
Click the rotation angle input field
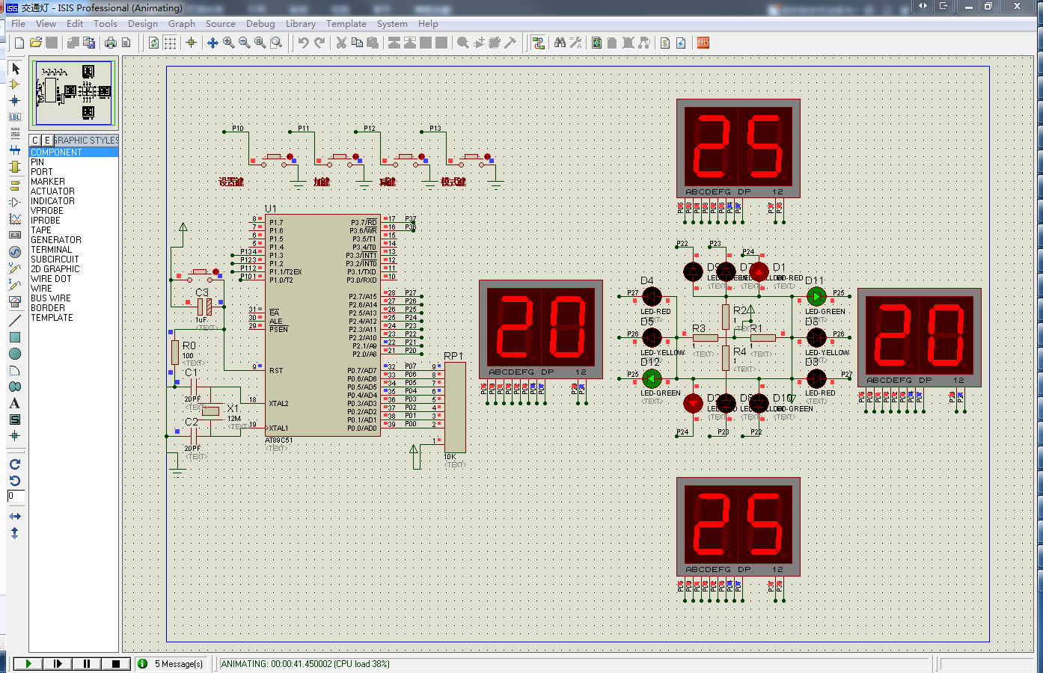coord(16,496)
